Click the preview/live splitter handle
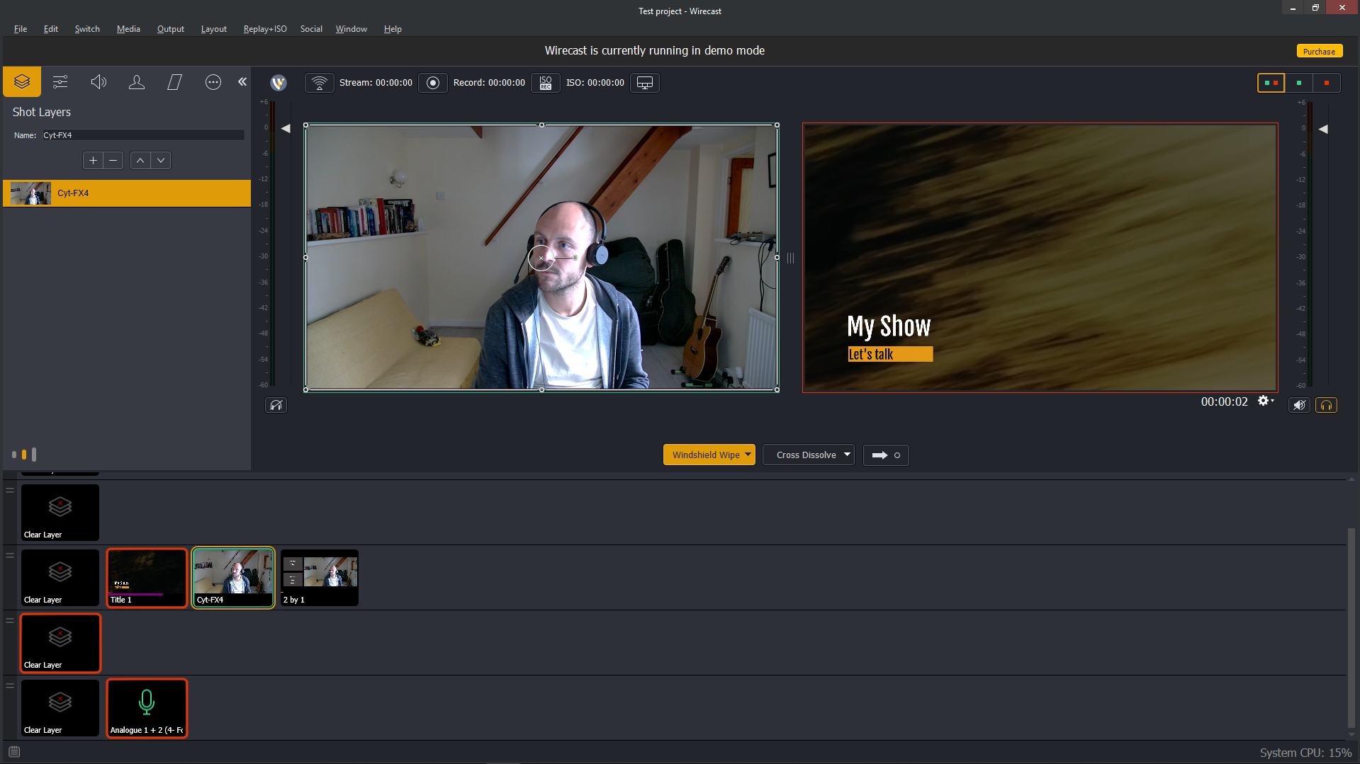The width and height of the screenshot is (1360, 764). [x=790, y=258]
